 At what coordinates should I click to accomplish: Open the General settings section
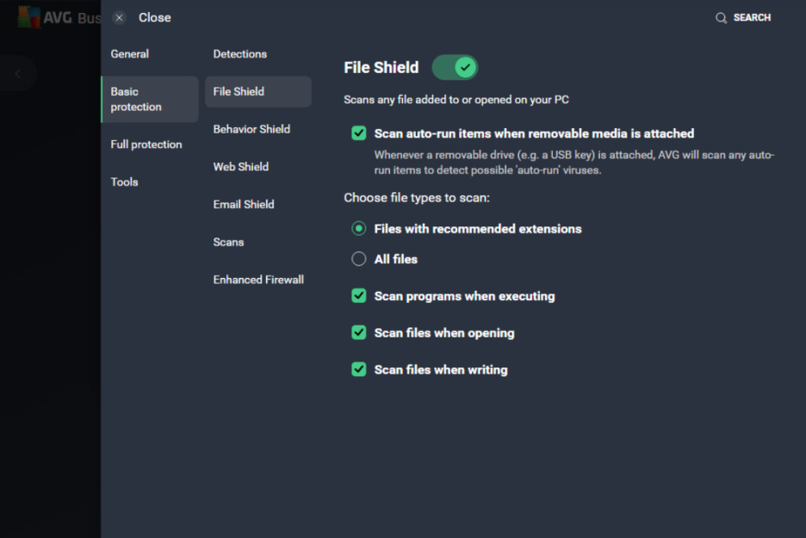[129, 53]
